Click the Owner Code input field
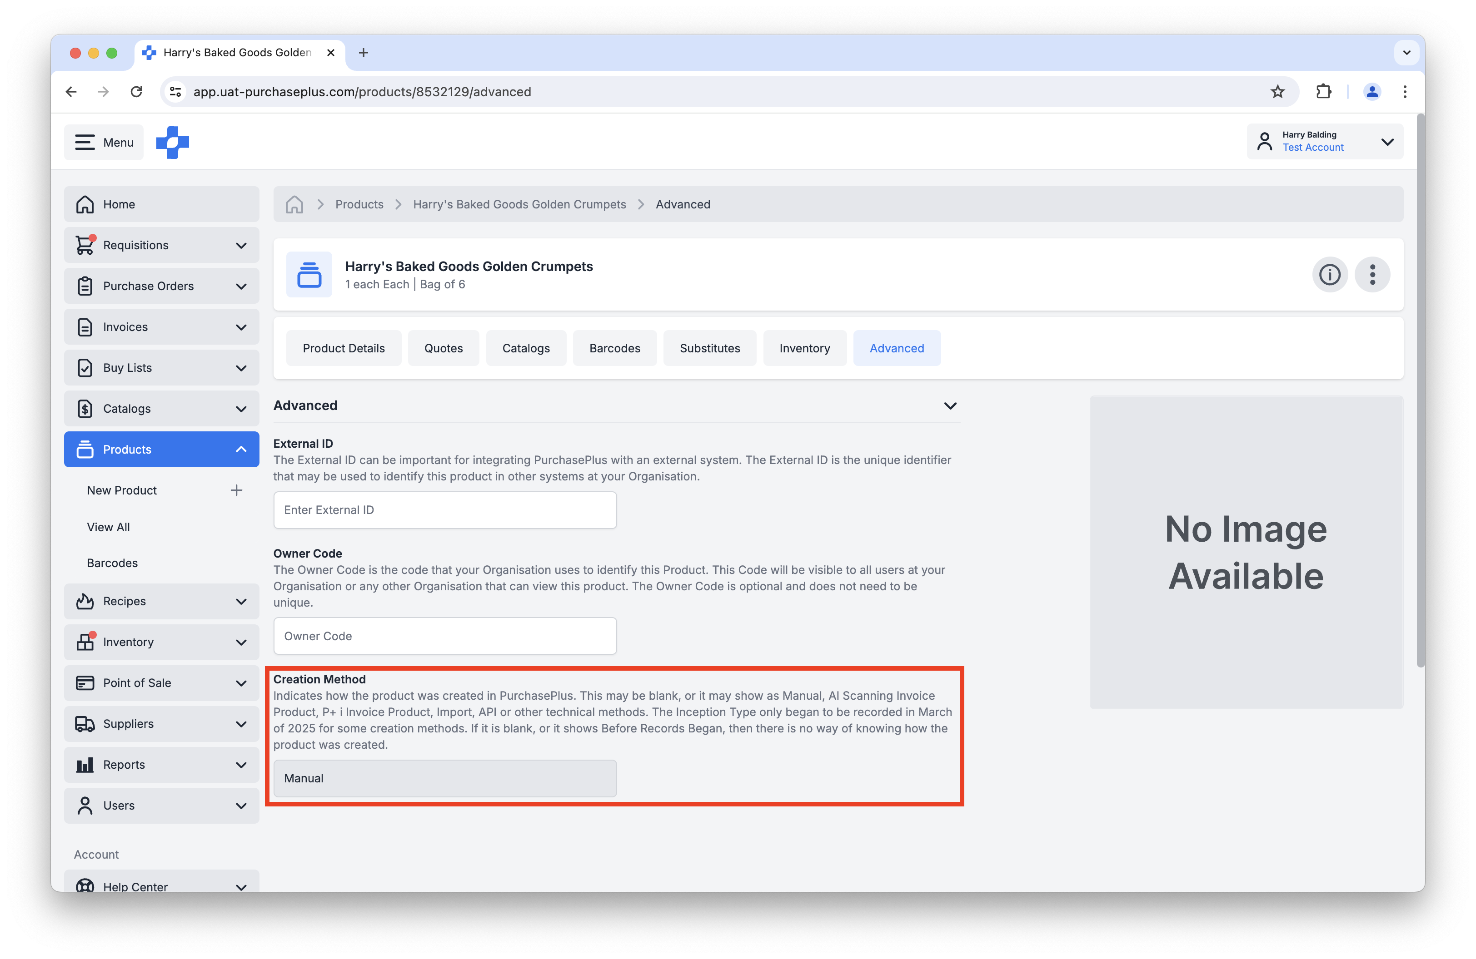1476x959 pixels. (x=444, y=636)
